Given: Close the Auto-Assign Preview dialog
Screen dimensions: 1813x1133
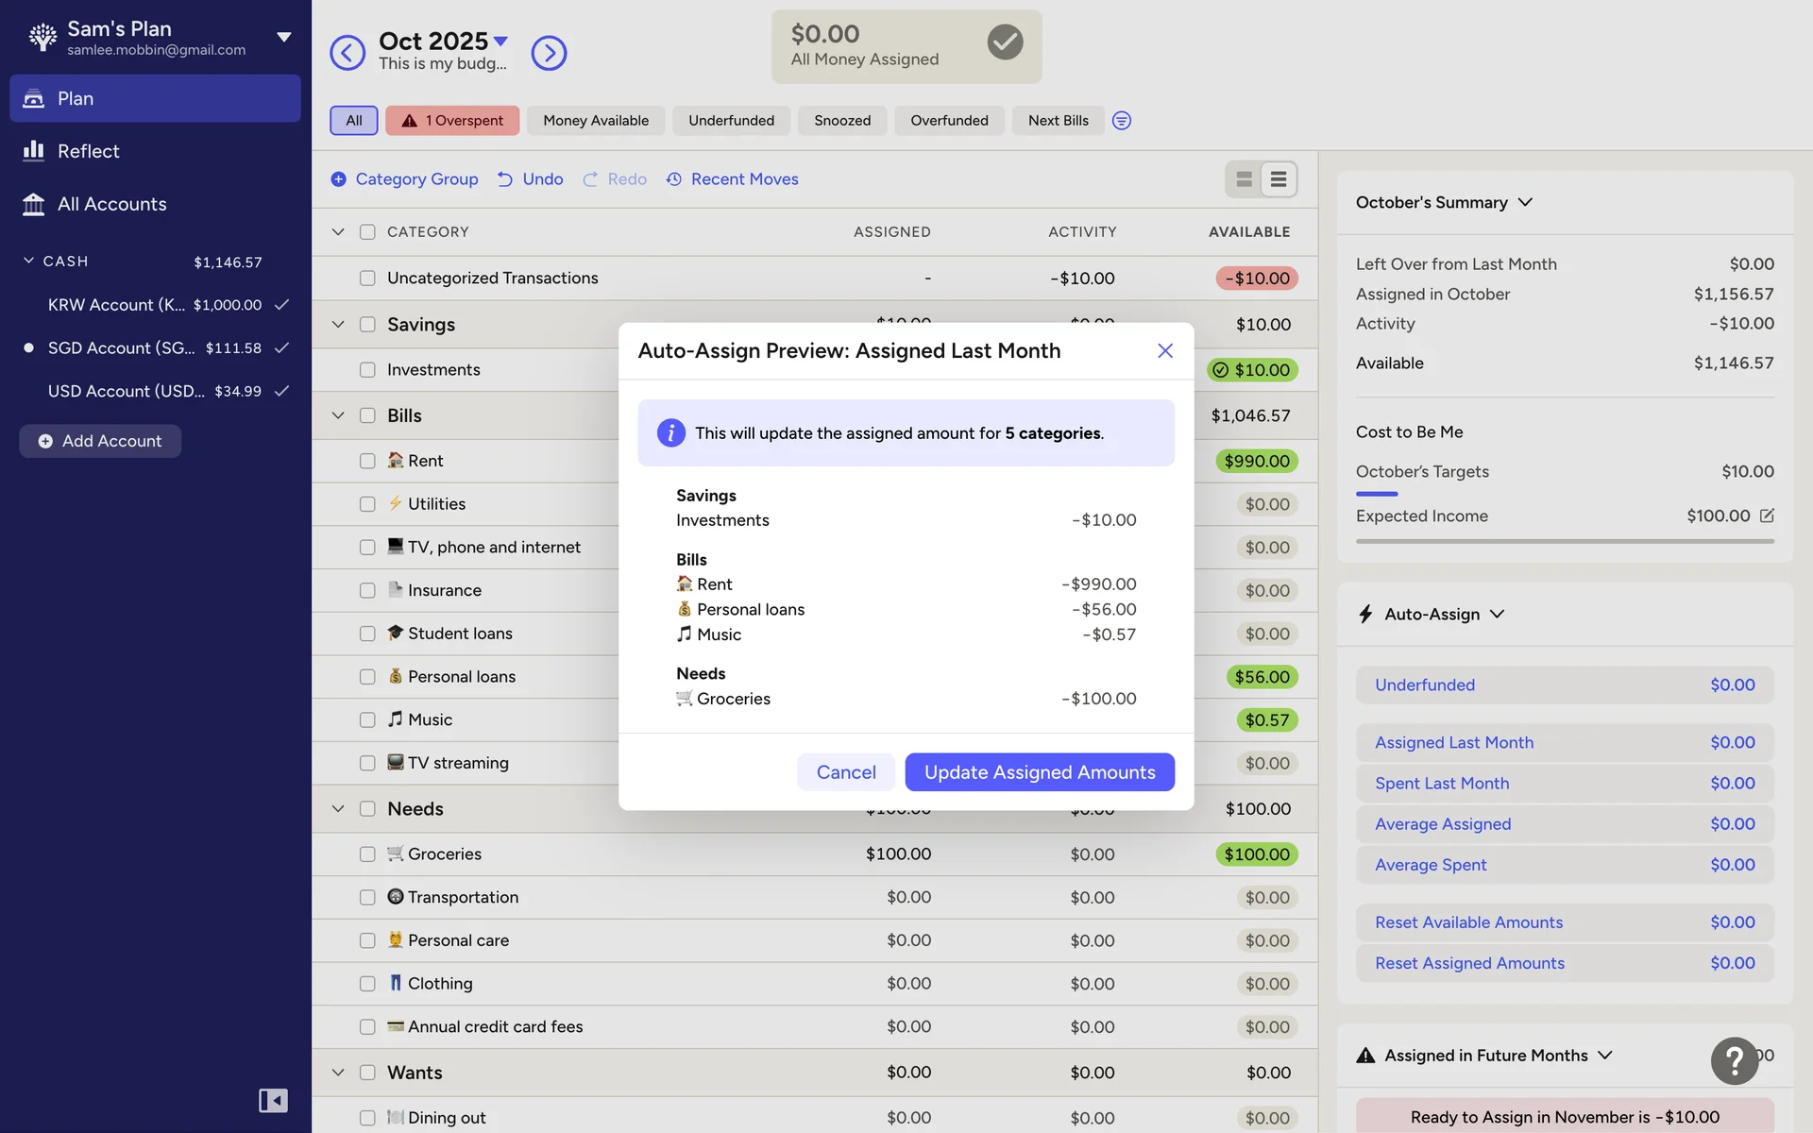Looking at the screenshot, I should click(1164, 350).
